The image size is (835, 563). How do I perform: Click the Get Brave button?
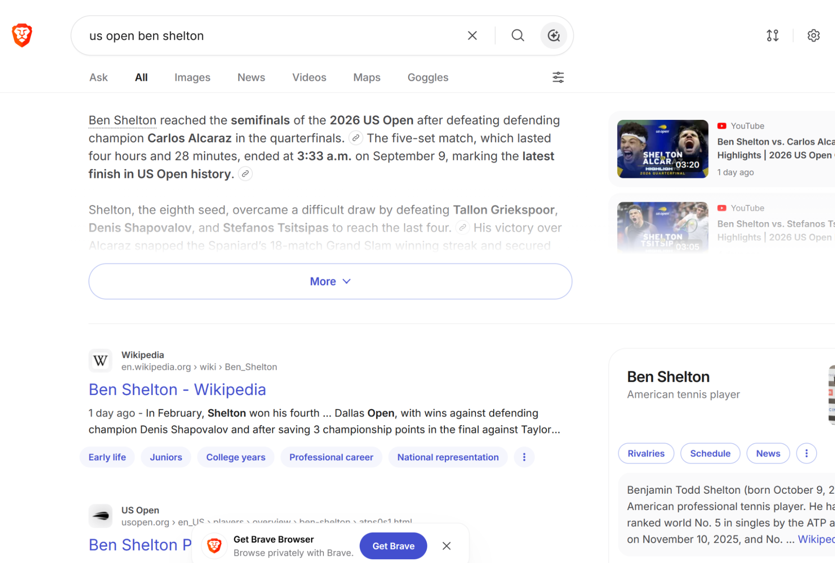[393, 546]
